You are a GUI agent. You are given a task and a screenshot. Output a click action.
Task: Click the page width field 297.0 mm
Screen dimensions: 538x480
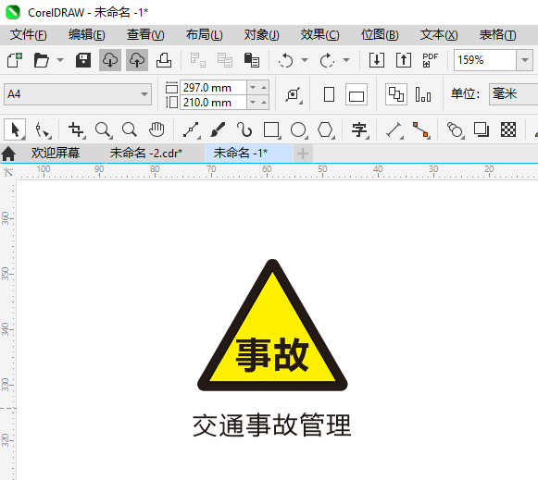[x=213, y=87]
